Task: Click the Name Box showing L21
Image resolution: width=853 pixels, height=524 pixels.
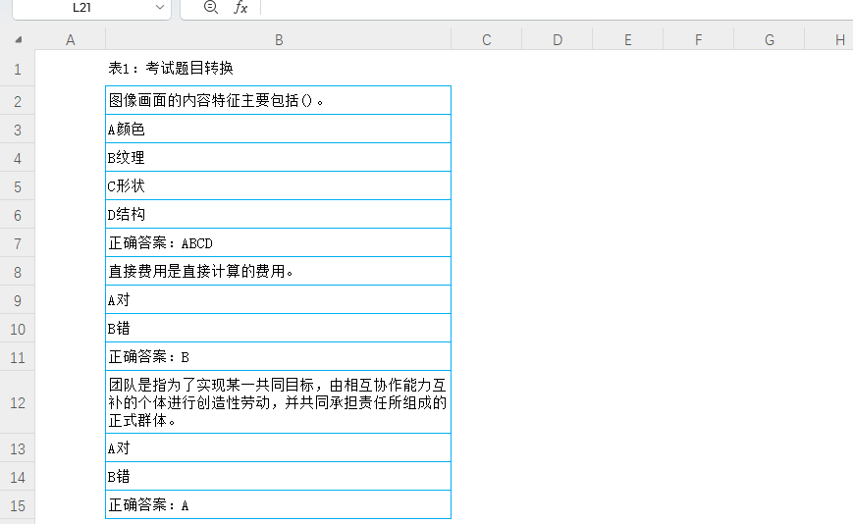Action: (x=81, y=8)
